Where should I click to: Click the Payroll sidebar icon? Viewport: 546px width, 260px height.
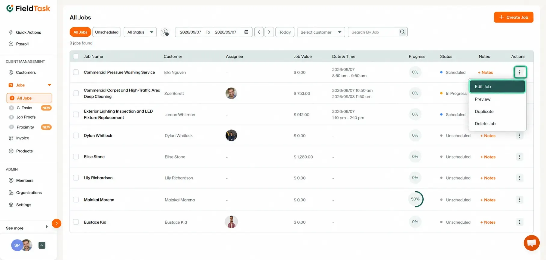[x=11, y=44]
